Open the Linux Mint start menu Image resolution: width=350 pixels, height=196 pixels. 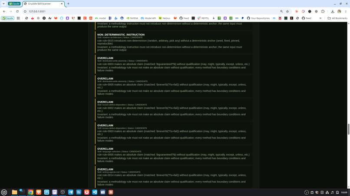[x=4, y=192]
